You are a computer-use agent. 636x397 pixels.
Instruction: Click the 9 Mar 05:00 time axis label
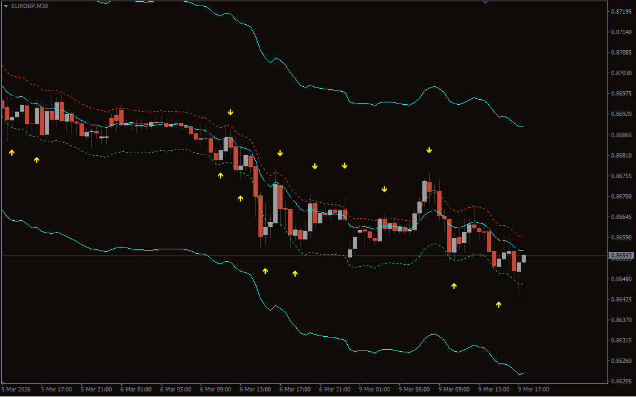(414, 390)
